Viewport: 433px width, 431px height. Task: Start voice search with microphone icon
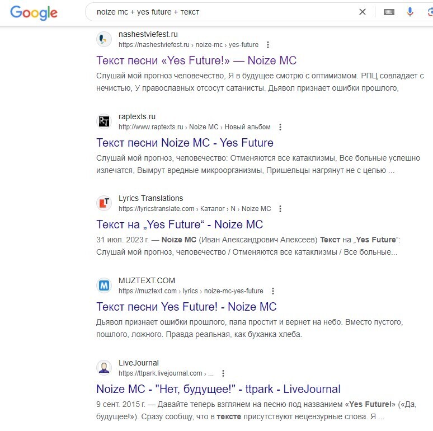coord(410,12)
